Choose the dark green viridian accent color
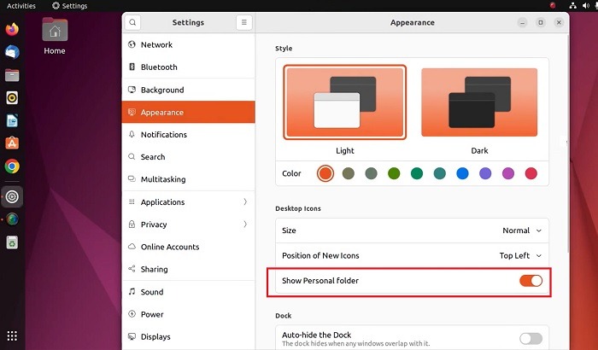 pyautogui.click(x=417, y=173)
